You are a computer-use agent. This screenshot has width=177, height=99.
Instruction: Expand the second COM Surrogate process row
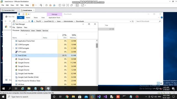[13, 48]
